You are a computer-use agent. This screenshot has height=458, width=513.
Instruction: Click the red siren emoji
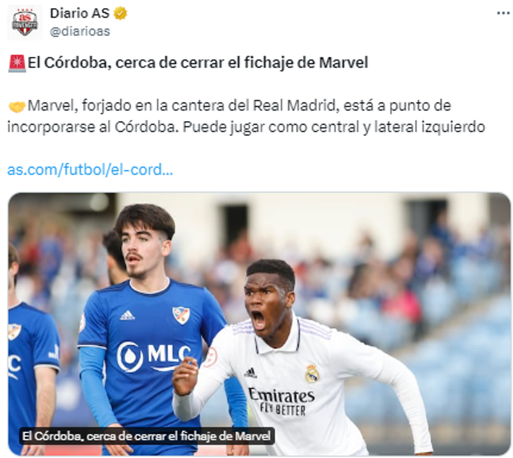coord(16,63)
